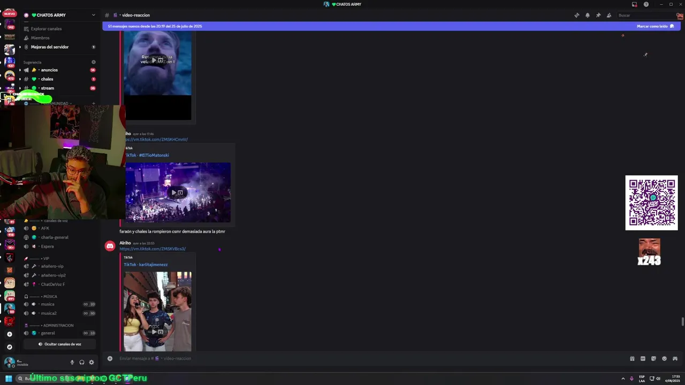Viewport: 685px width, 385px height.
Task: Open TikTok · karlitajimenezz embed title
Action: [x=146, y=265]
